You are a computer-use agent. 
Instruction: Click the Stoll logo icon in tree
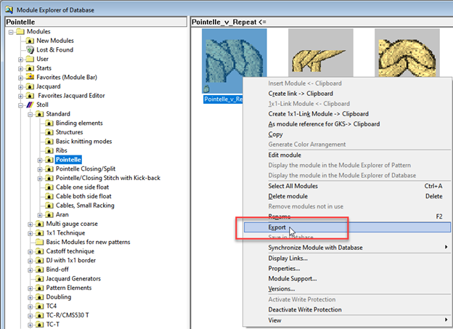pos(30,105)
